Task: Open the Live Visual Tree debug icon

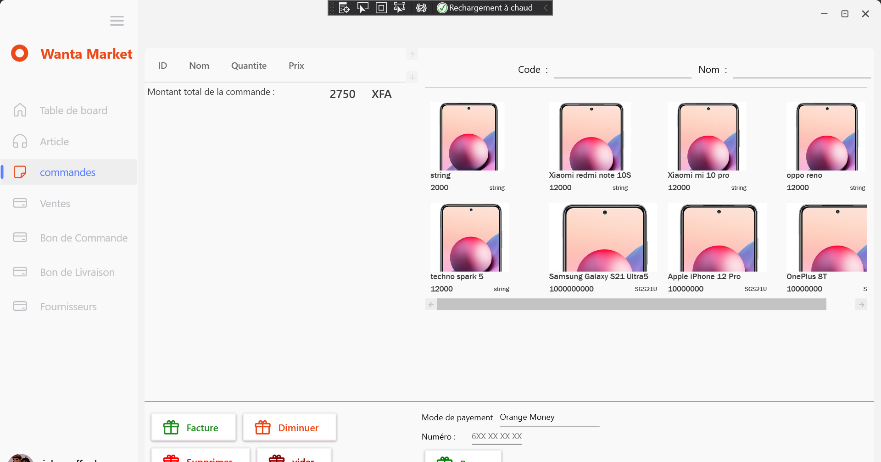Action: [x=344, y=8]
